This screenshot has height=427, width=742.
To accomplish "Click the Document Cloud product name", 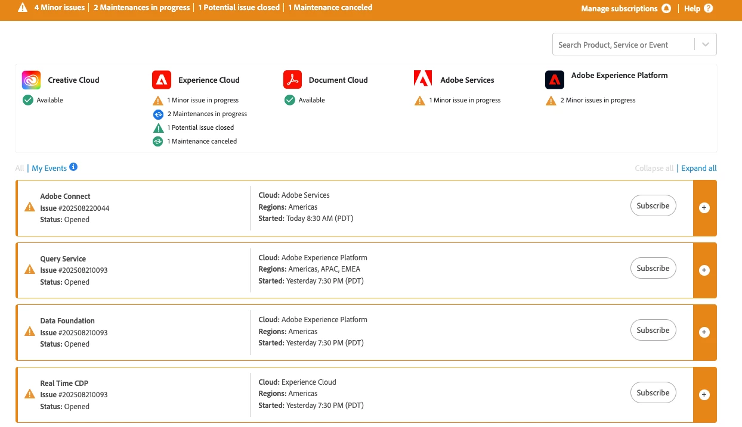I will (338, 80).
